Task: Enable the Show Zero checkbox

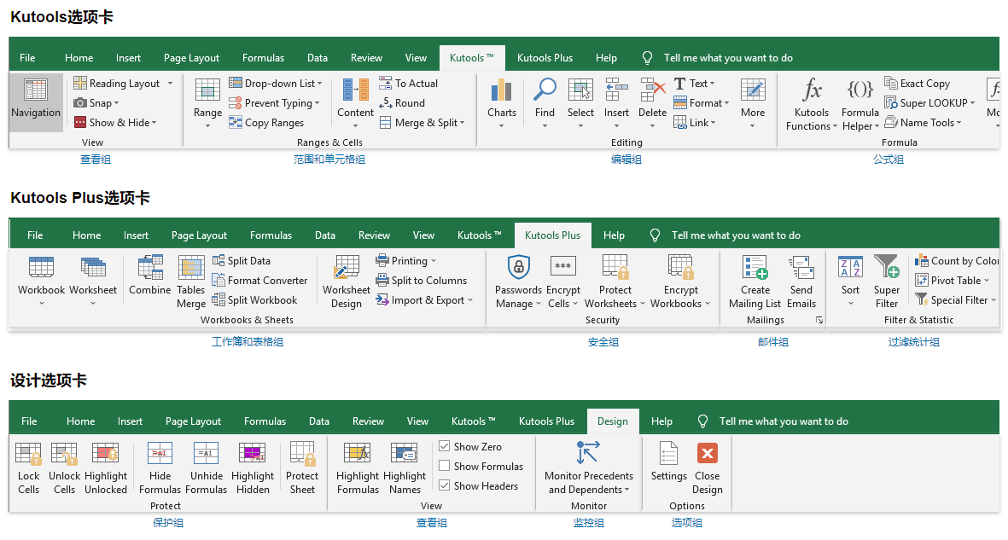Action: [444, 445]
